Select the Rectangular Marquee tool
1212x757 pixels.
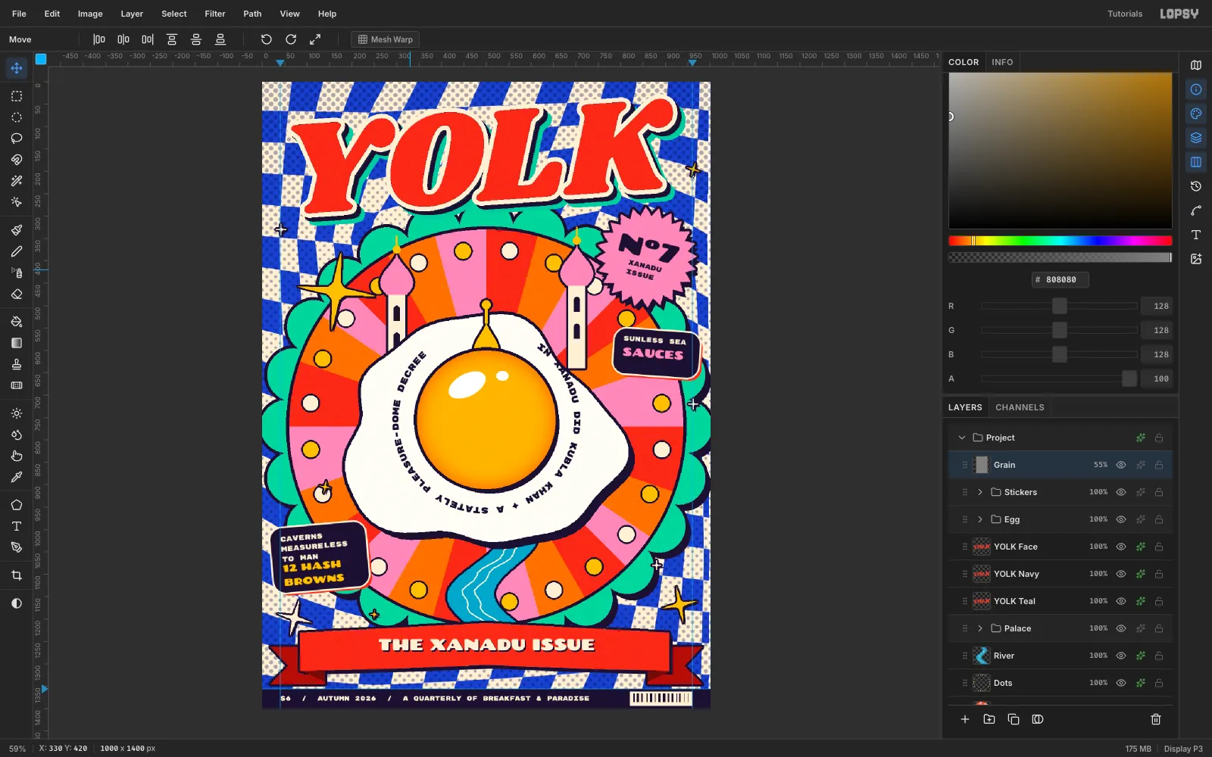[17, 96]
